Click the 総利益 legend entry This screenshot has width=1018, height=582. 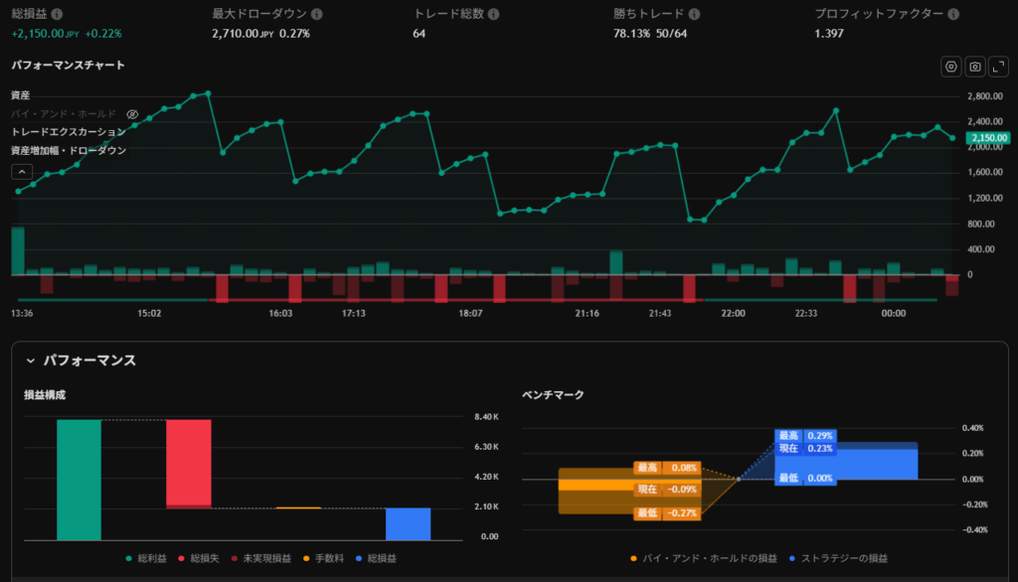151,558
